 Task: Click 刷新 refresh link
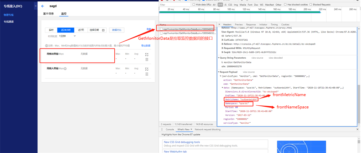coord(149,29)
